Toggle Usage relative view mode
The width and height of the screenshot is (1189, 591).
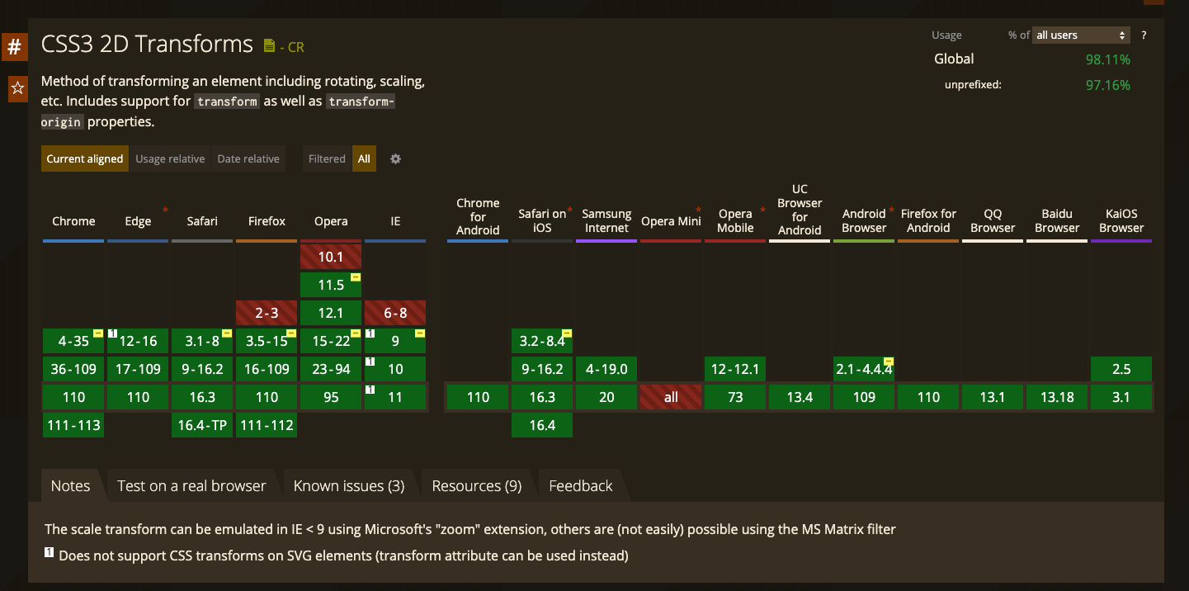[x=170, y=159]
